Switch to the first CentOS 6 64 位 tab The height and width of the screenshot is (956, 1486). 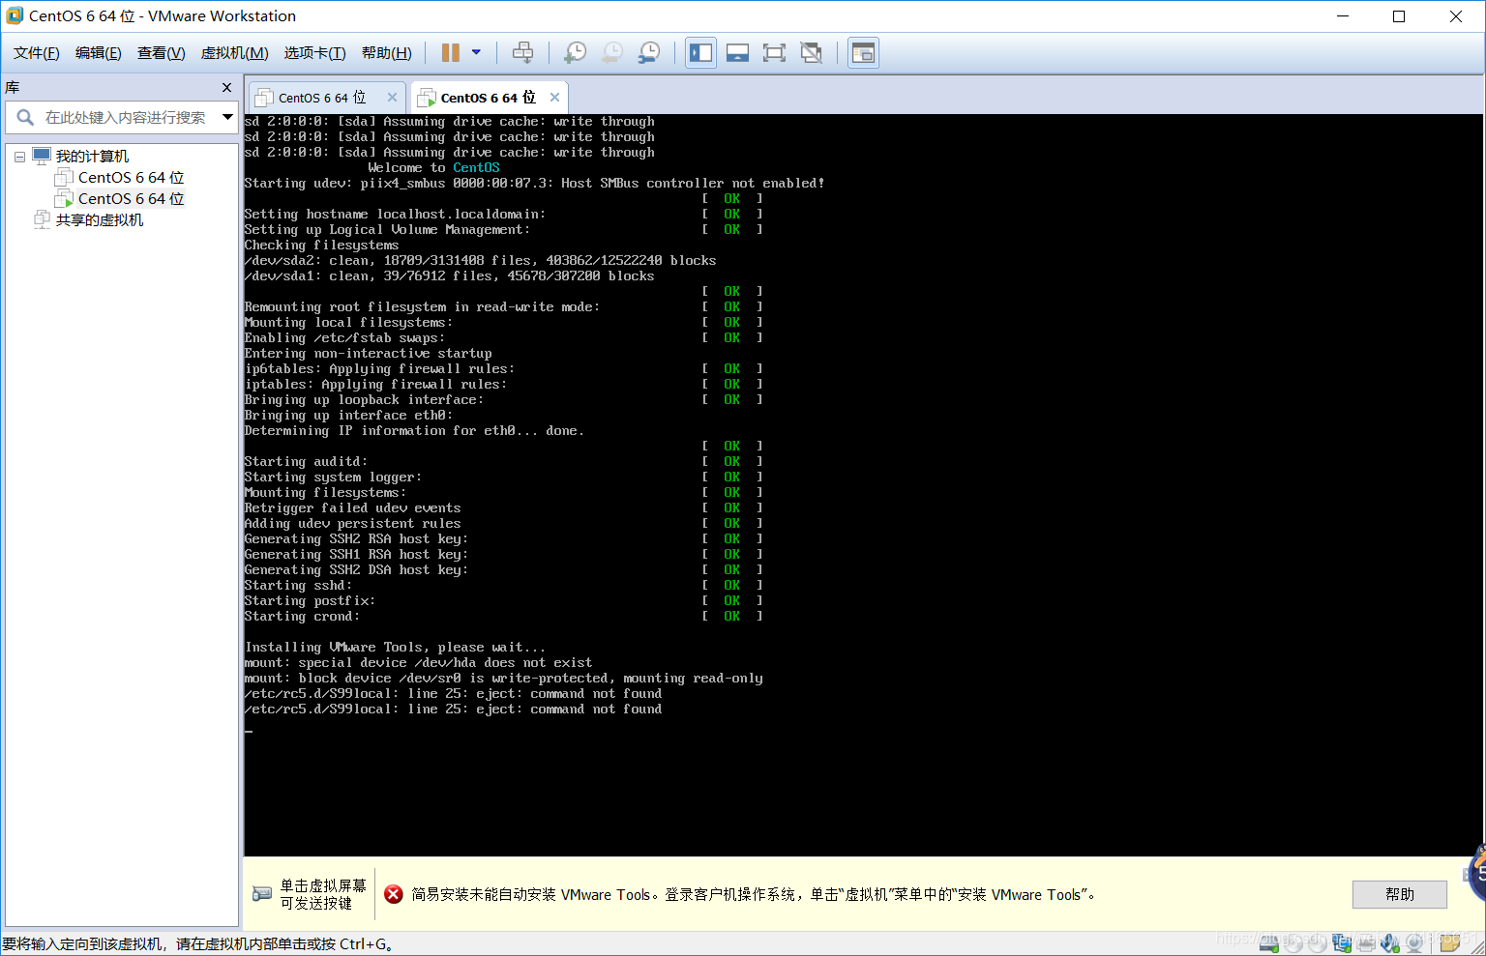319,96
